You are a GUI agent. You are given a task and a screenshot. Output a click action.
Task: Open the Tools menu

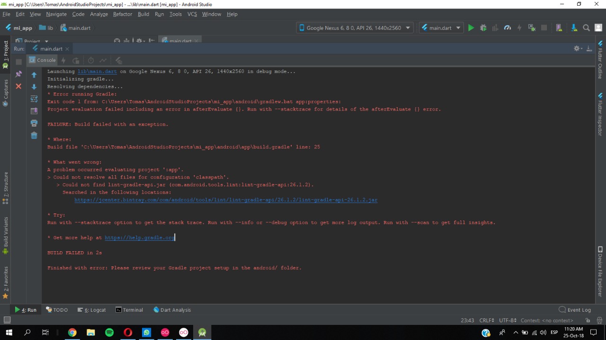tap(176, 14)
